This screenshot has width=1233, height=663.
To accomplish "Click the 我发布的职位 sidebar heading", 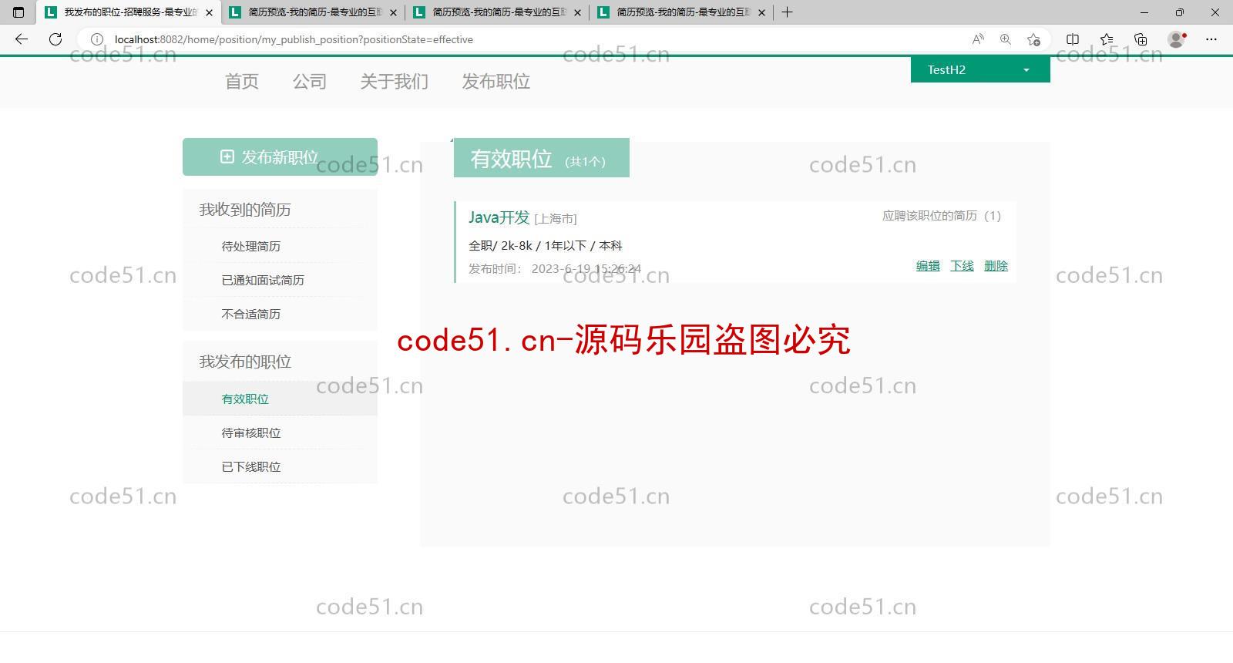I will click(x=245, y=362).
